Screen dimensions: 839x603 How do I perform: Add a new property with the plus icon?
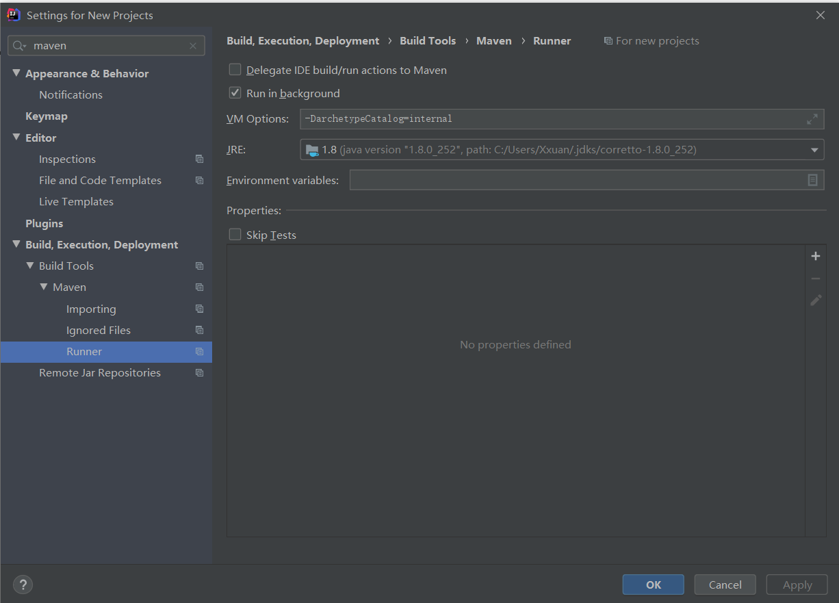click(x=816, y=256)
